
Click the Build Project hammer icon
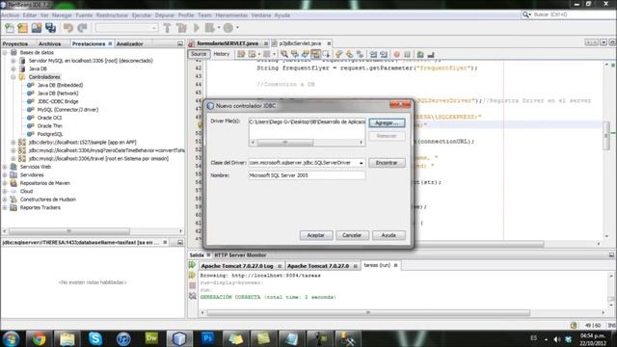[x=167, y=28]
